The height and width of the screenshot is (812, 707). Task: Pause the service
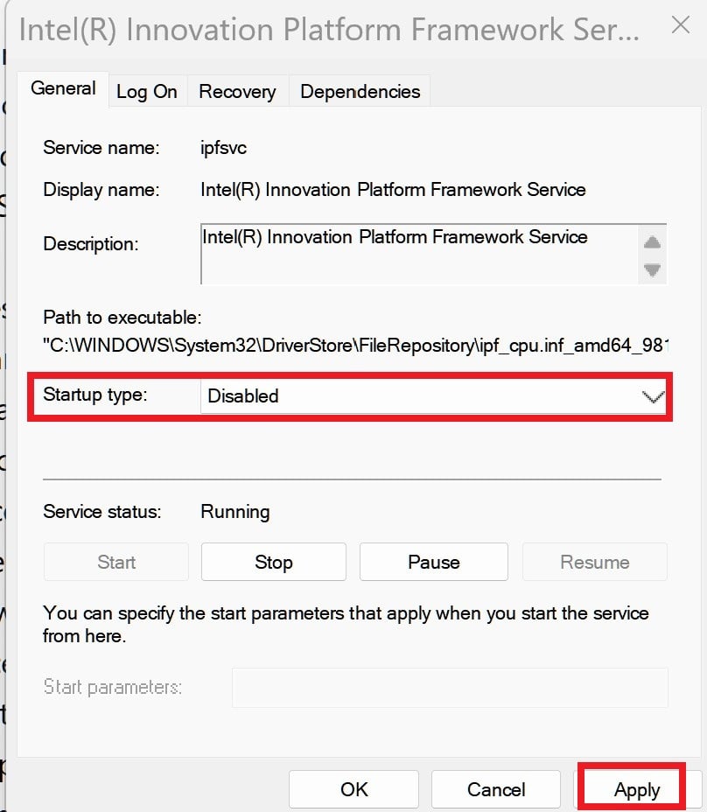pos(433,563)
